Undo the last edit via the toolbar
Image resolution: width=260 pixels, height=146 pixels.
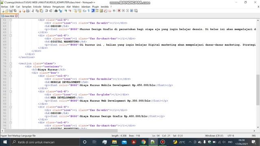[47, 11]
